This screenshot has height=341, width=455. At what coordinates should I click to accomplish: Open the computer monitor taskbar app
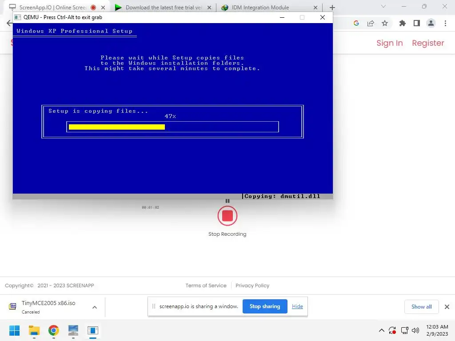pos(73,330)
